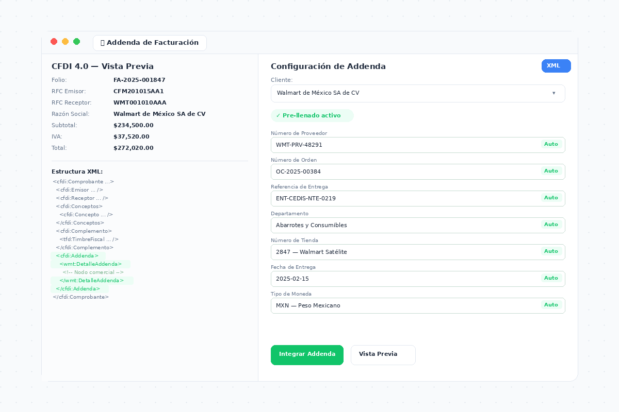Click the CFDI 4.0 Vista Previa heading
The width and height of the screenshot is (619, 412).
[x=103, y=66]
